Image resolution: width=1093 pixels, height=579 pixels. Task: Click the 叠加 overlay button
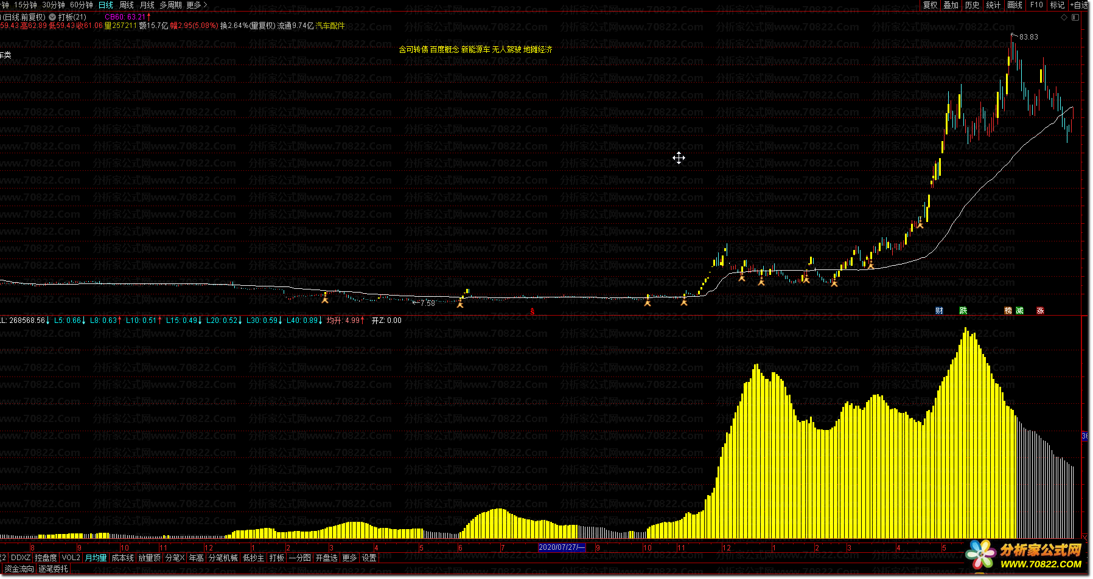951,5
